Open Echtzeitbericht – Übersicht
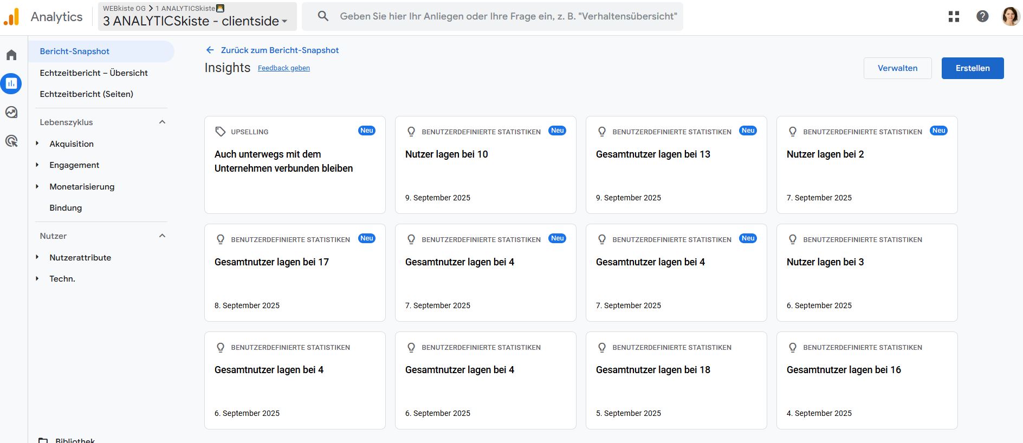This screenshot has height=443, width=1023. coord(94,73)
